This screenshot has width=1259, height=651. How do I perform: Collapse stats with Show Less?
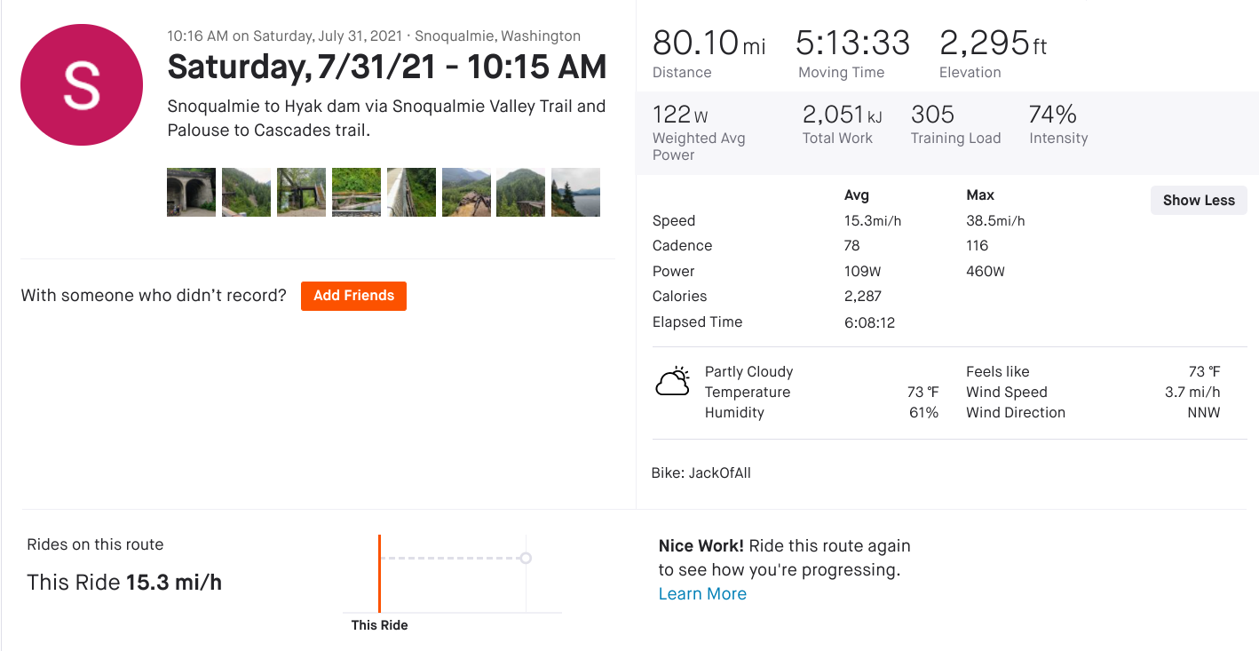pyautogui.click(x=1198, y=200)
